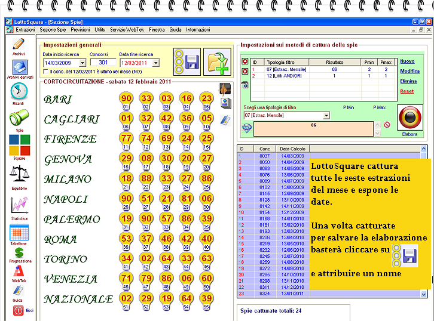Open the Informazioni menu

point(198,30)
